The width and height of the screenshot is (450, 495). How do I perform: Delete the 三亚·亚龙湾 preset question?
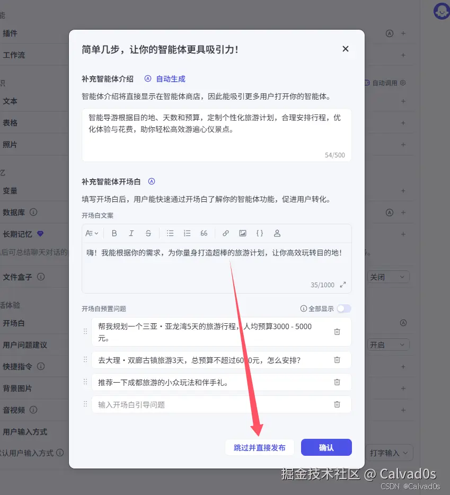(337, 332)
